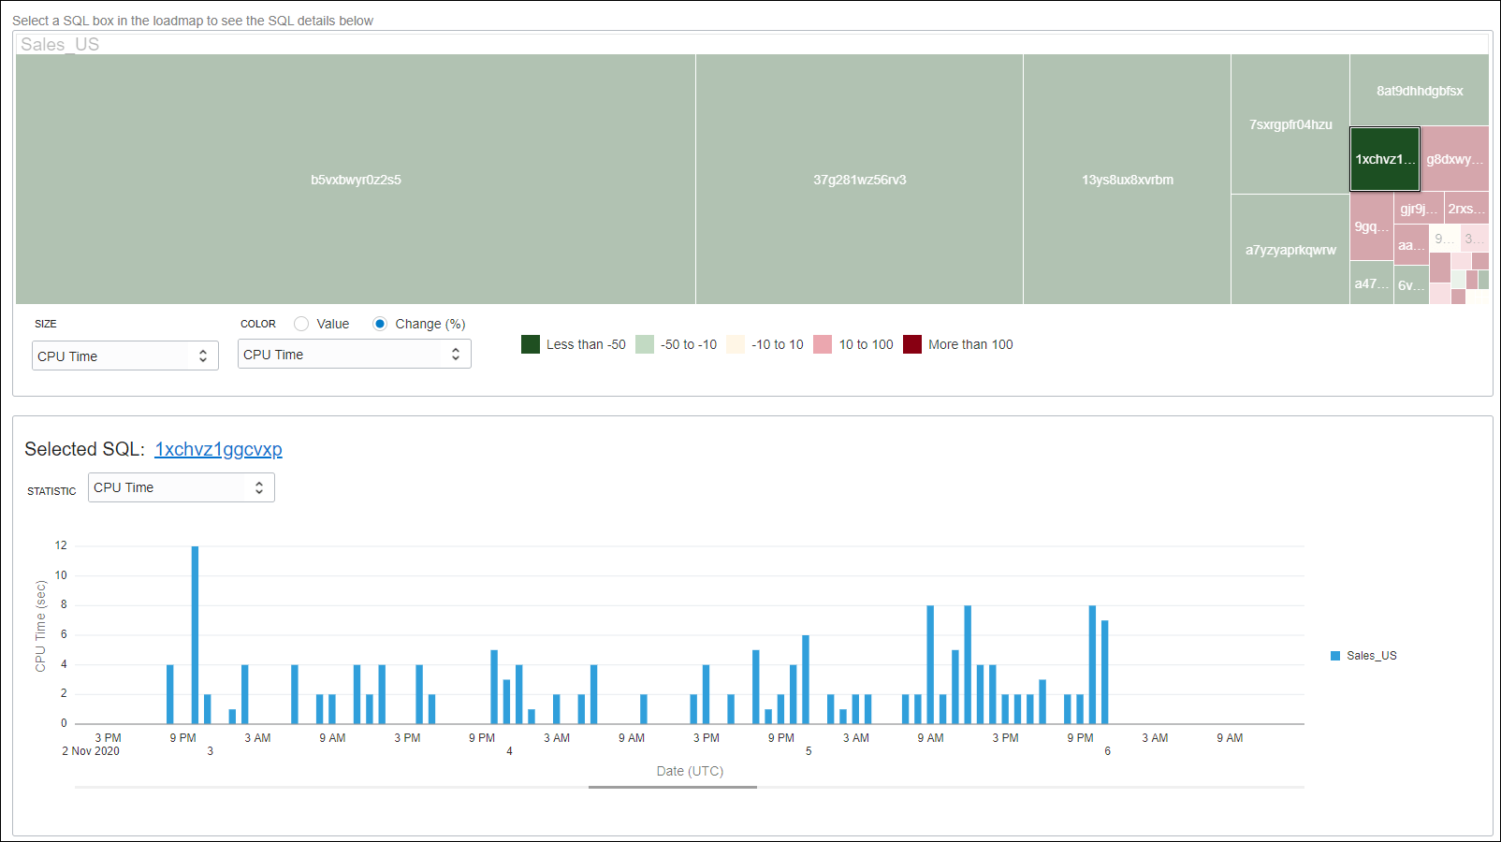Select the Value radio button for COLOR

pyautogui.click(x=300, y=324)
